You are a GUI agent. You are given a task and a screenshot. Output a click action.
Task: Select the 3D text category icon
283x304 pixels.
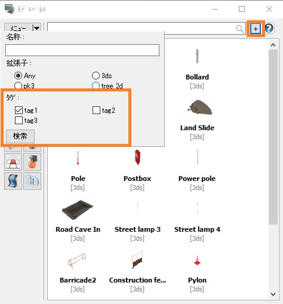[x=32, y=181]
